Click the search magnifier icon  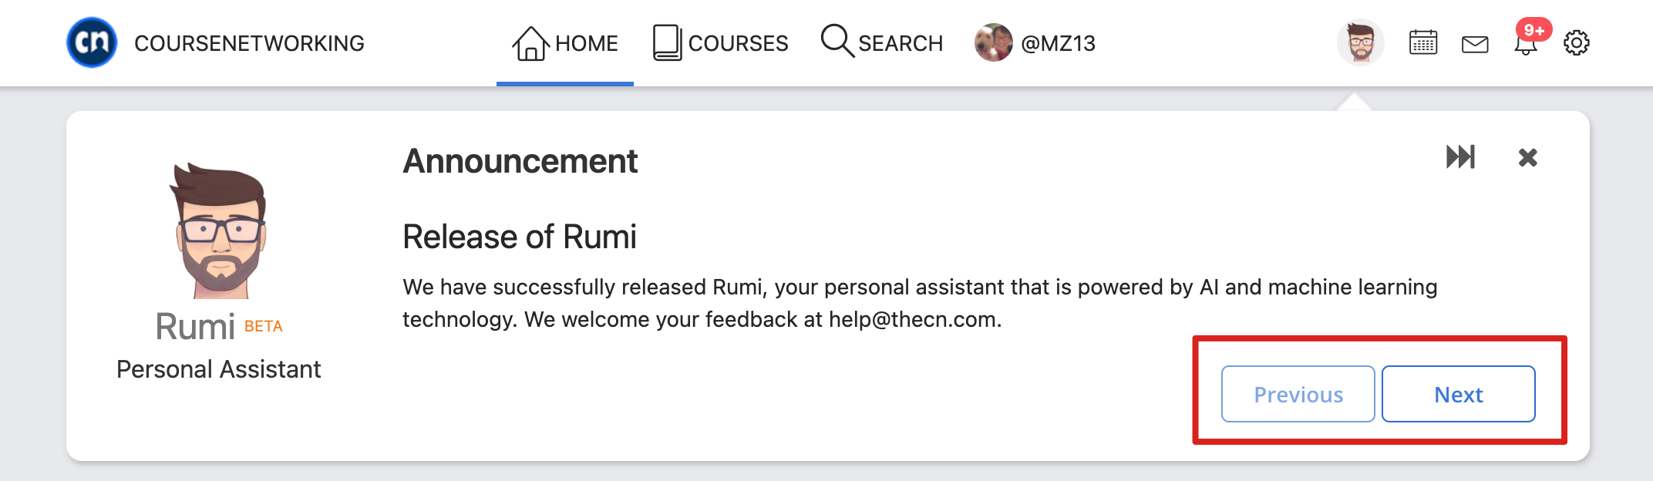tap(837, 41)
